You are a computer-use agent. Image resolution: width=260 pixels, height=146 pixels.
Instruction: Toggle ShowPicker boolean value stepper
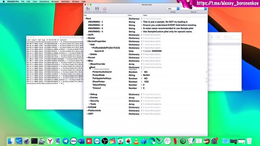click(x=206, y=82)
